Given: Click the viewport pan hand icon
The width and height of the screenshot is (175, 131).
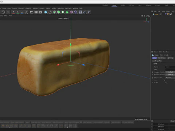Looking at the screenshot, I should 142,16.
